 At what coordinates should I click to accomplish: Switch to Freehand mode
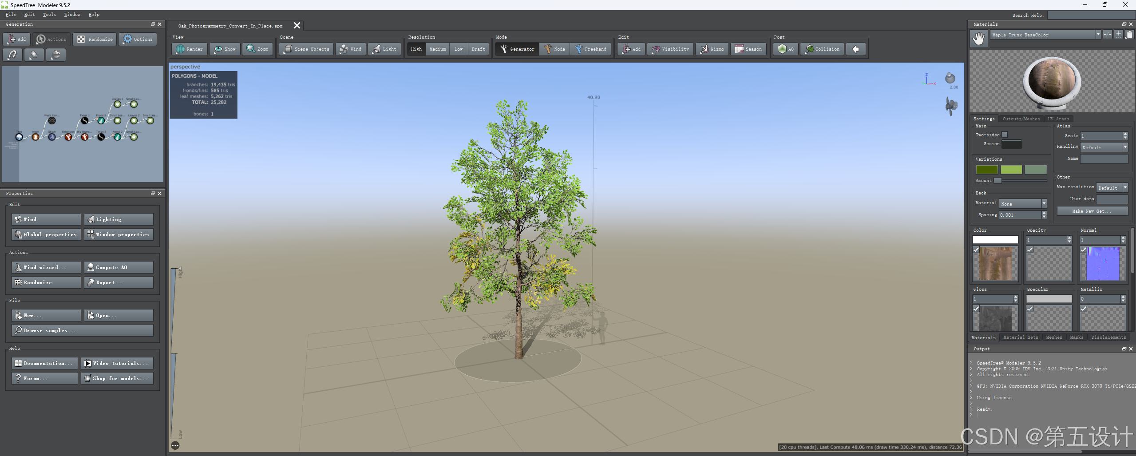(x=591, y=49)
